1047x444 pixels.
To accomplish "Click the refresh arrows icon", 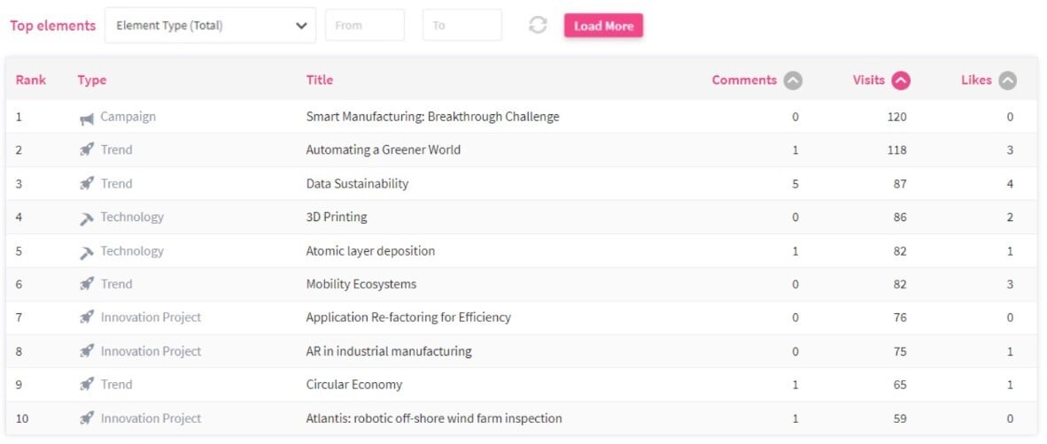I will [x=538, y=26].
